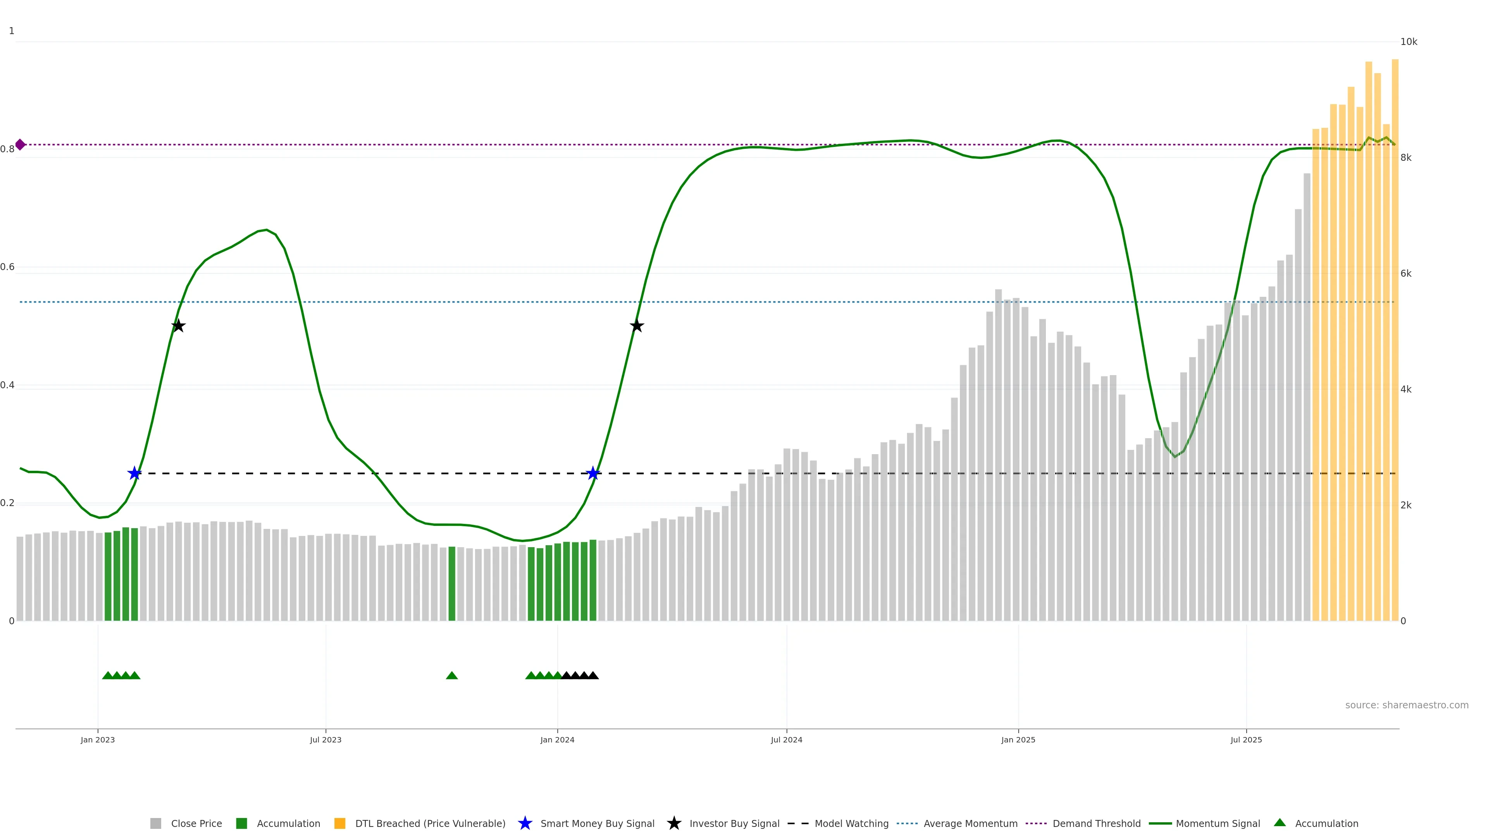Toggle Close Price series in legend
The width and height of the screenshot is (1488, 837).
(x=196, y=823)
